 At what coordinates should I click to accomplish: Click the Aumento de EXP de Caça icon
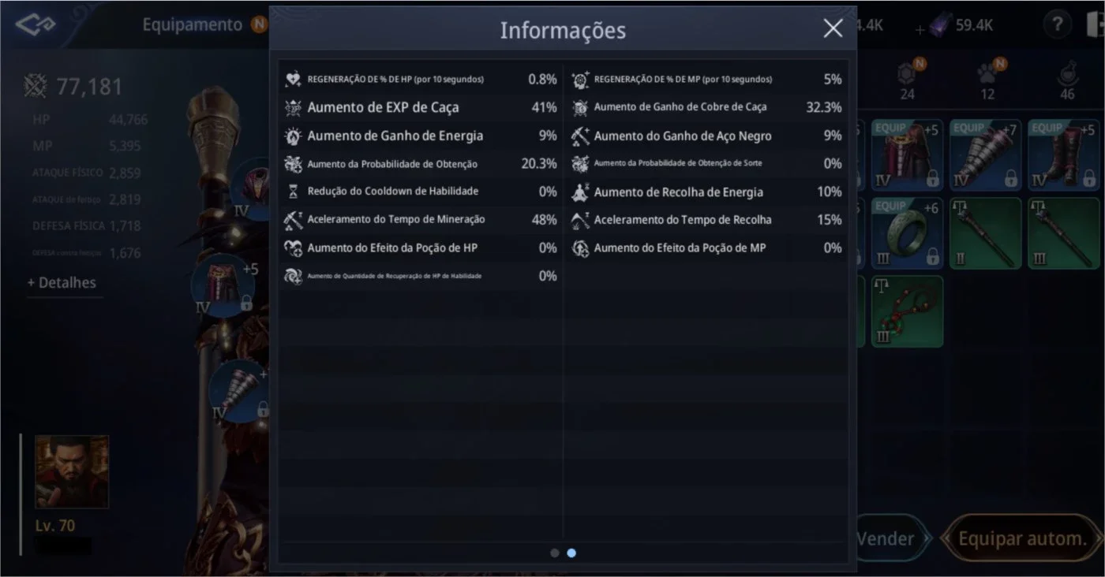pyautogui.click(x=293, y=108)
